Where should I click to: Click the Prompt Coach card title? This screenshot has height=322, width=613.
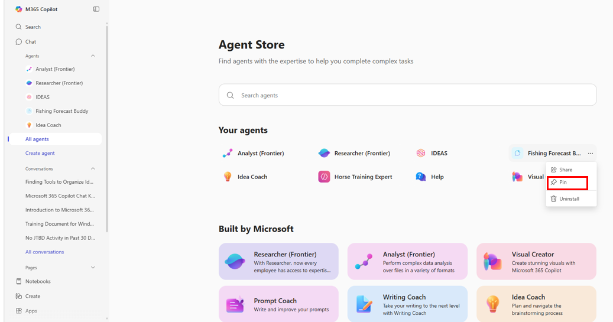(x=275, y=301)
